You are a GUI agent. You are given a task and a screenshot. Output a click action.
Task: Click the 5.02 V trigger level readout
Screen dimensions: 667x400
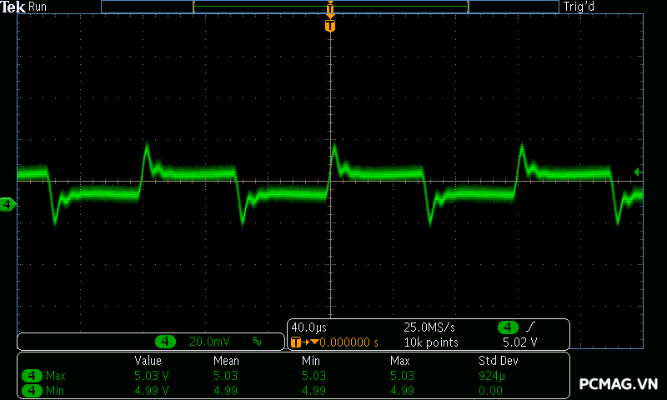519,342
